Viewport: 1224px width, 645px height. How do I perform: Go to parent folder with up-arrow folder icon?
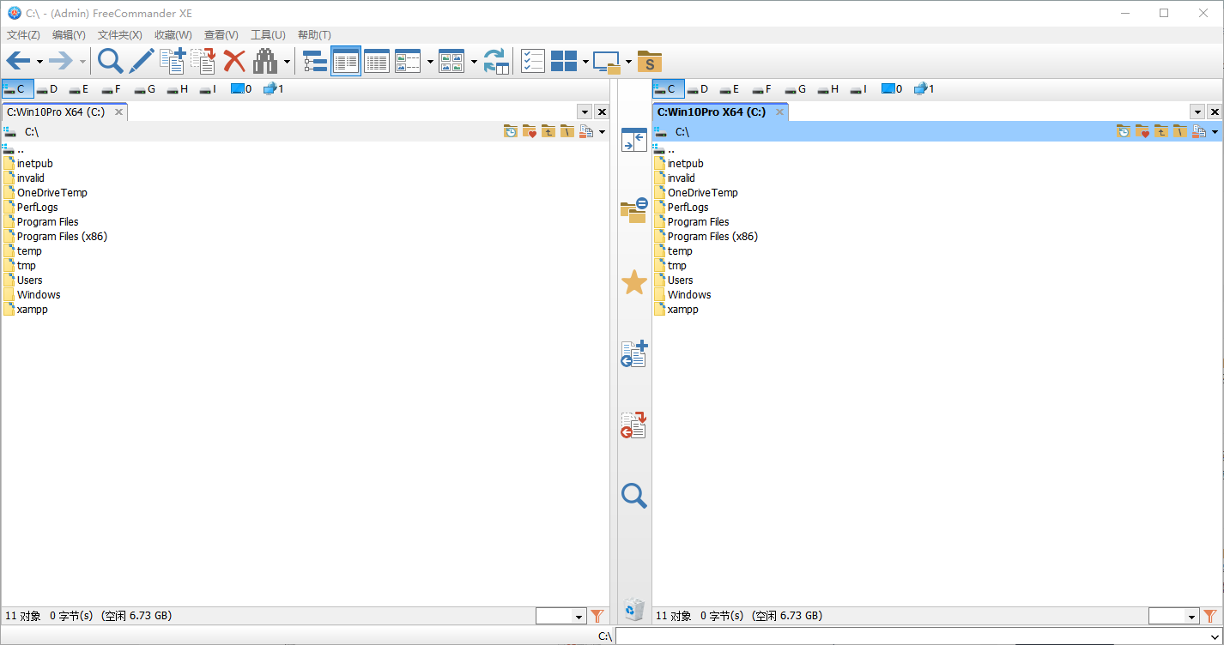[548, 131]
